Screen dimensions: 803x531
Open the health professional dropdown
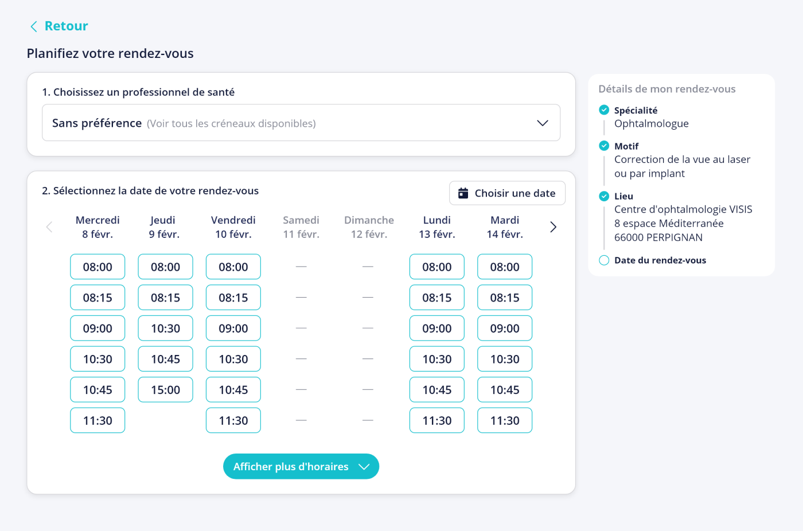[301, 123]
